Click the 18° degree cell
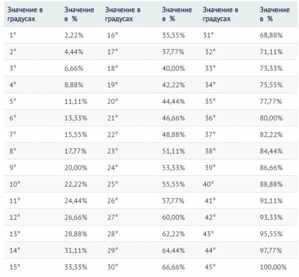The height and width of the screenshot is (277, 299). tap(113, 68)
